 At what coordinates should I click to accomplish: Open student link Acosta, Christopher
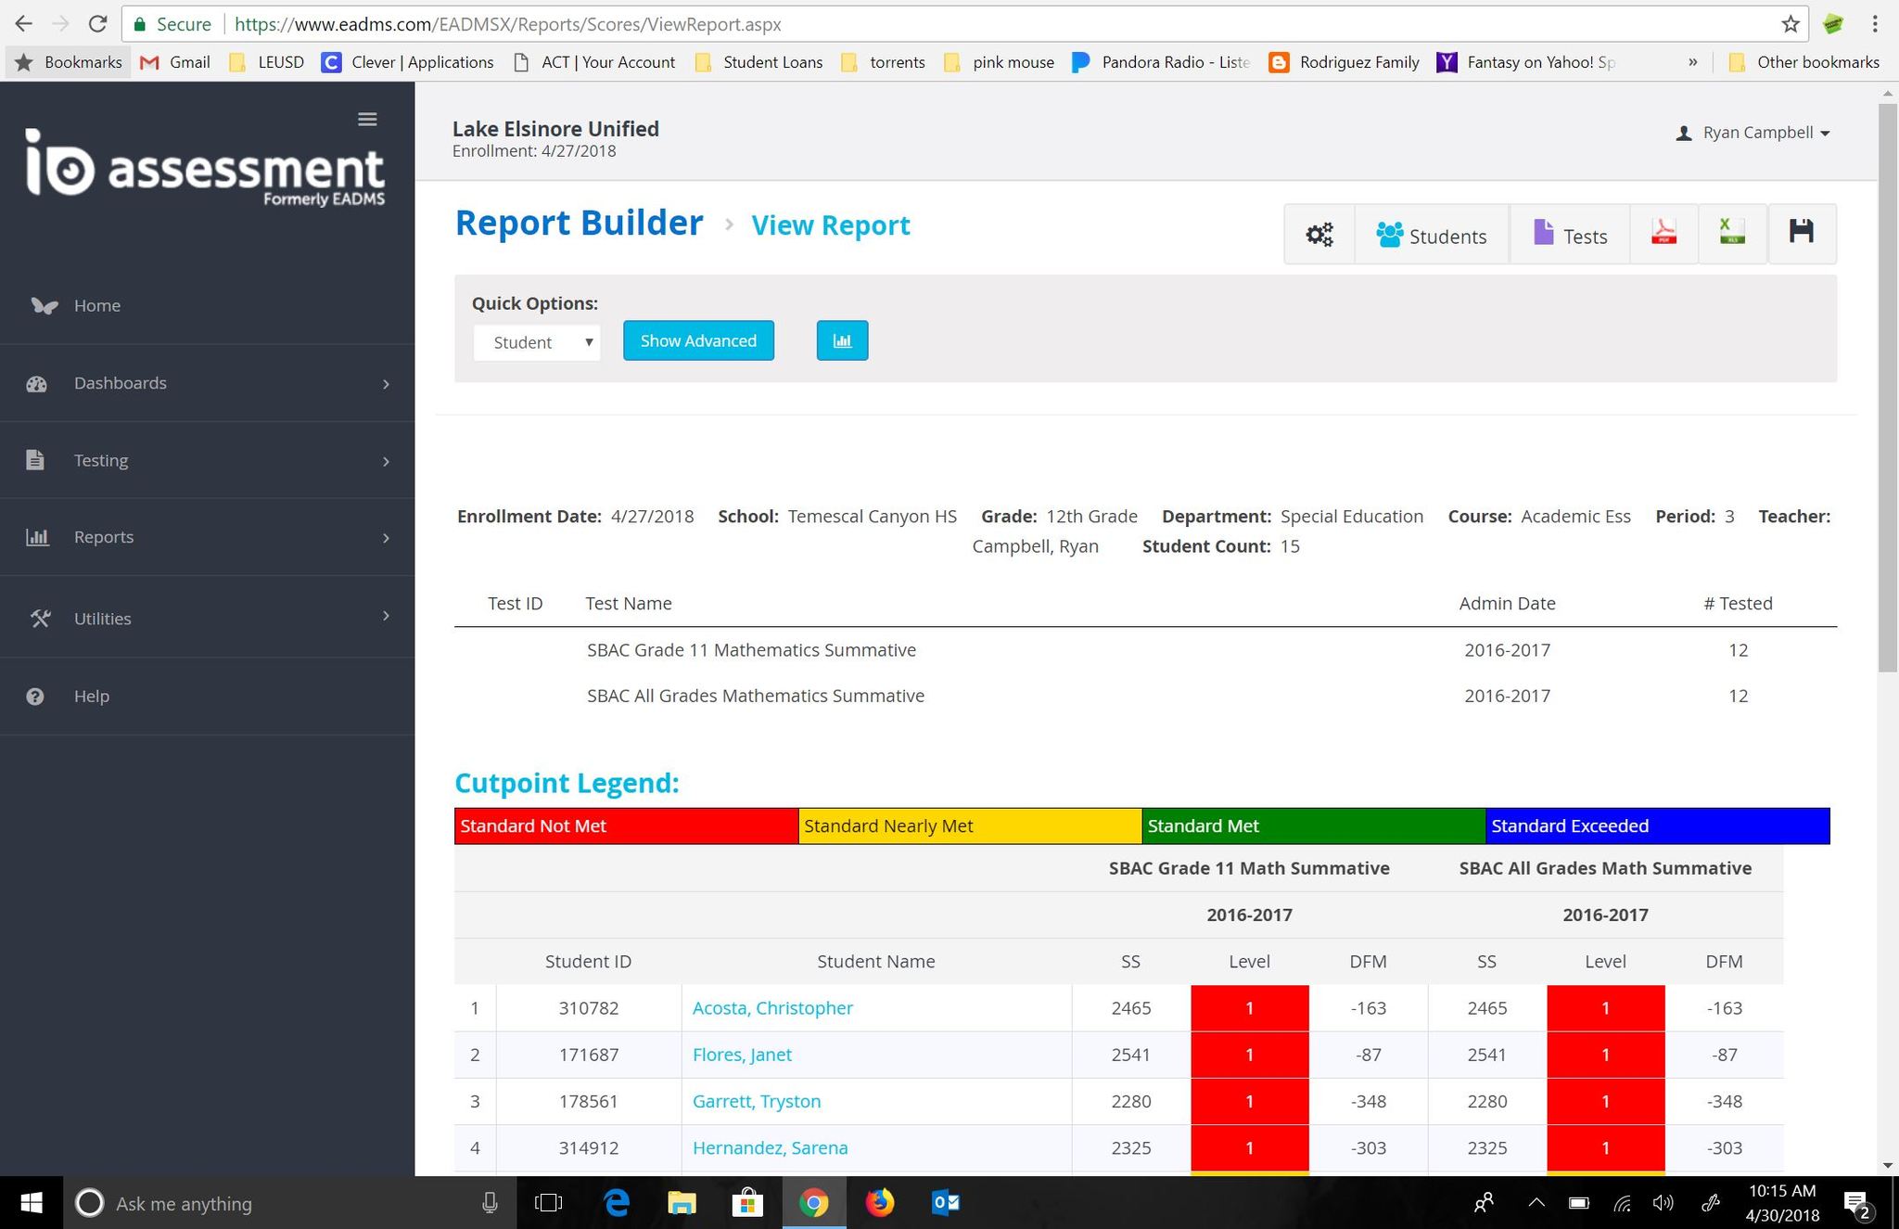tap(772, 1008)
